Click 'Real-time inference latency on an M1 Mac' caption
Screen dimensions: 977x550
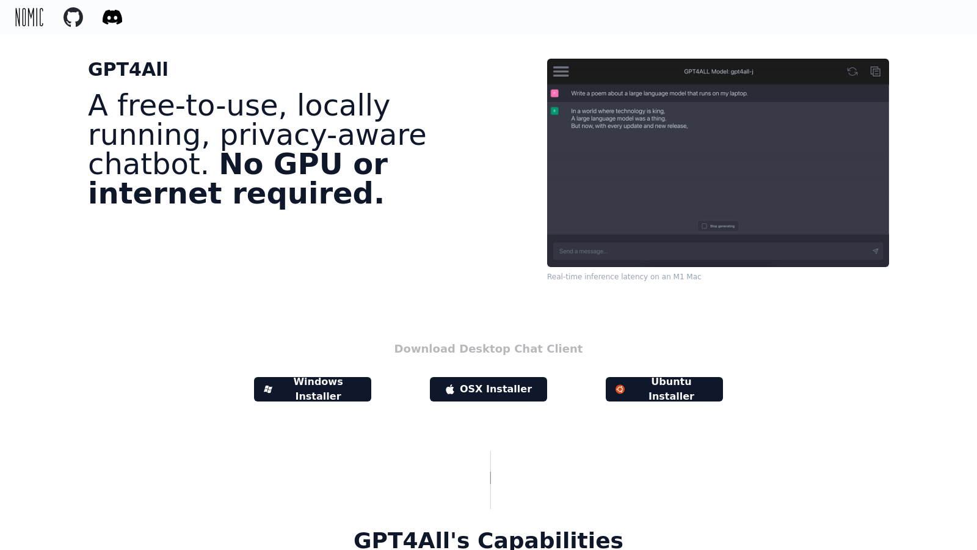pyautogui.click(x=624, y=277)
